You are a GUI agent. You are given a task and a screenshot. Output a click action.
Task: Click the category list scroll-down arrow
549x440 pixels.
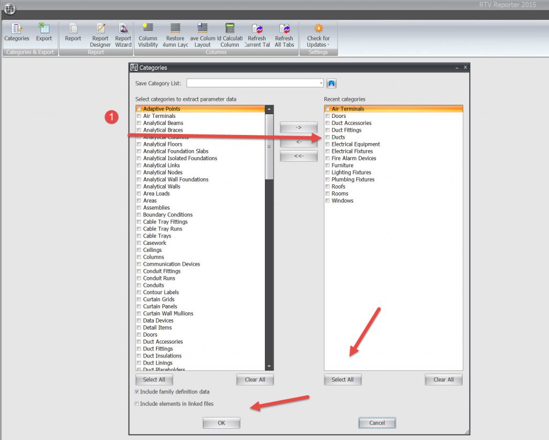tap(269, 366)
